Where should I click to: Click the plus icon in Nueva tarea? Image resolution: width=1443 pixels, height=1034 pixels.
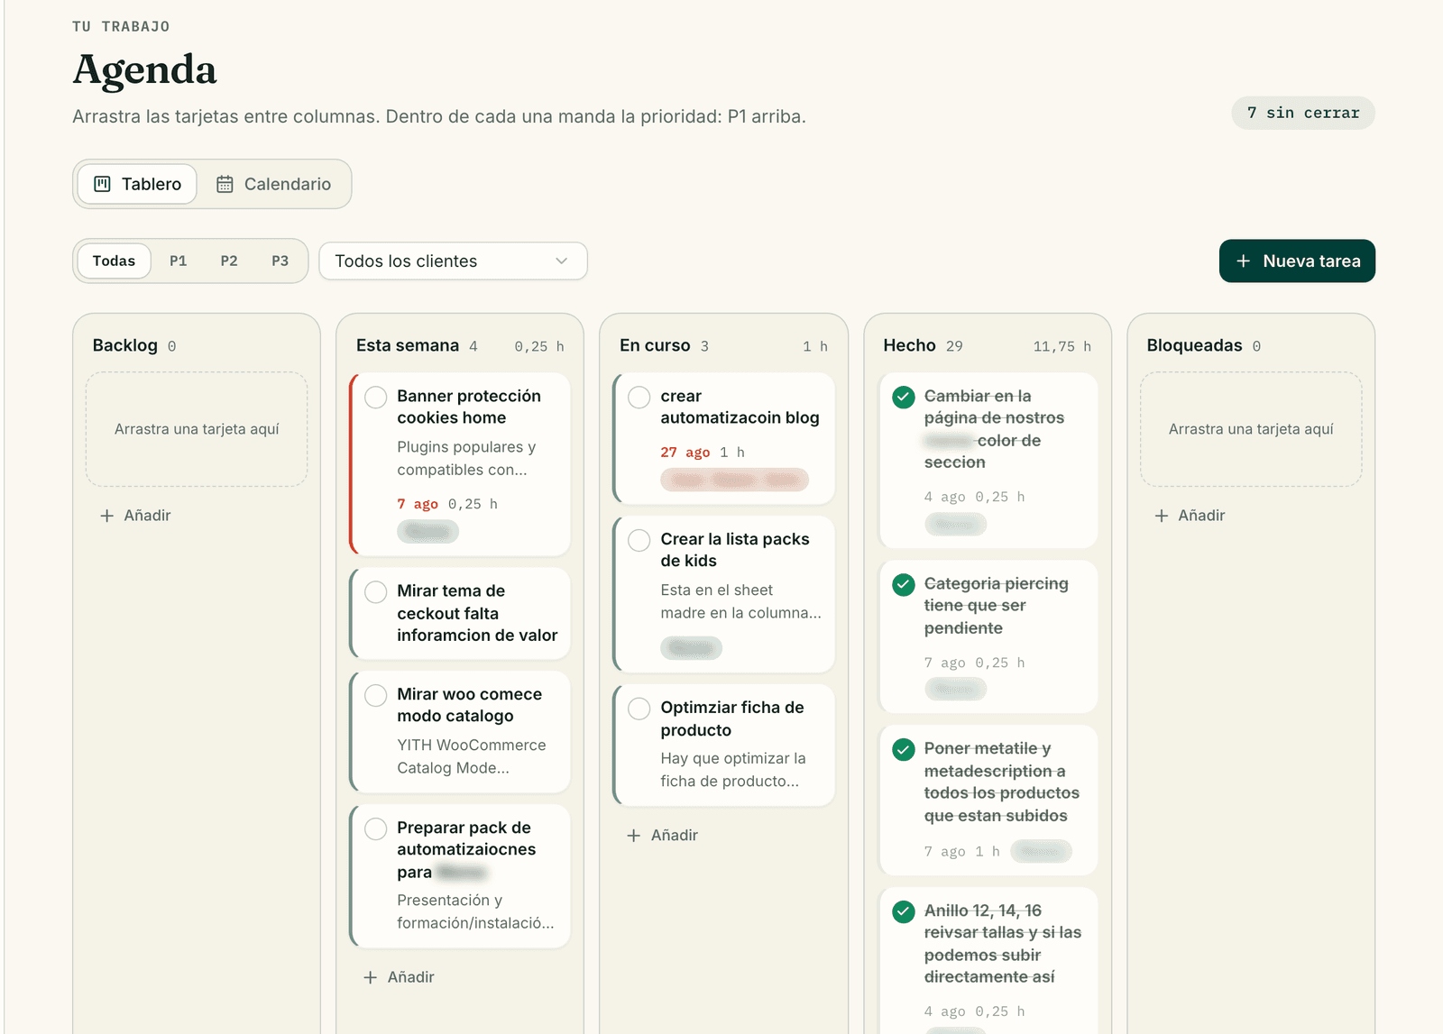point(1244,261)
